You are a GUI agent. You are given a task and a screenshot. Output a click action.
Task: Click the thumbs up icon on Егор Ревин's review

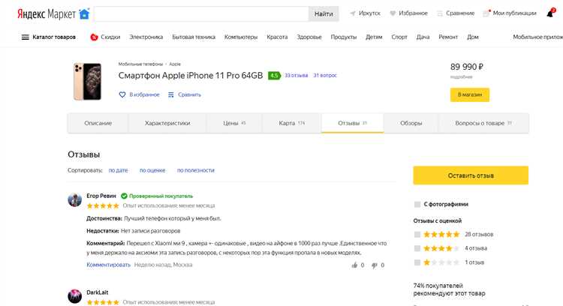[353, 265]
